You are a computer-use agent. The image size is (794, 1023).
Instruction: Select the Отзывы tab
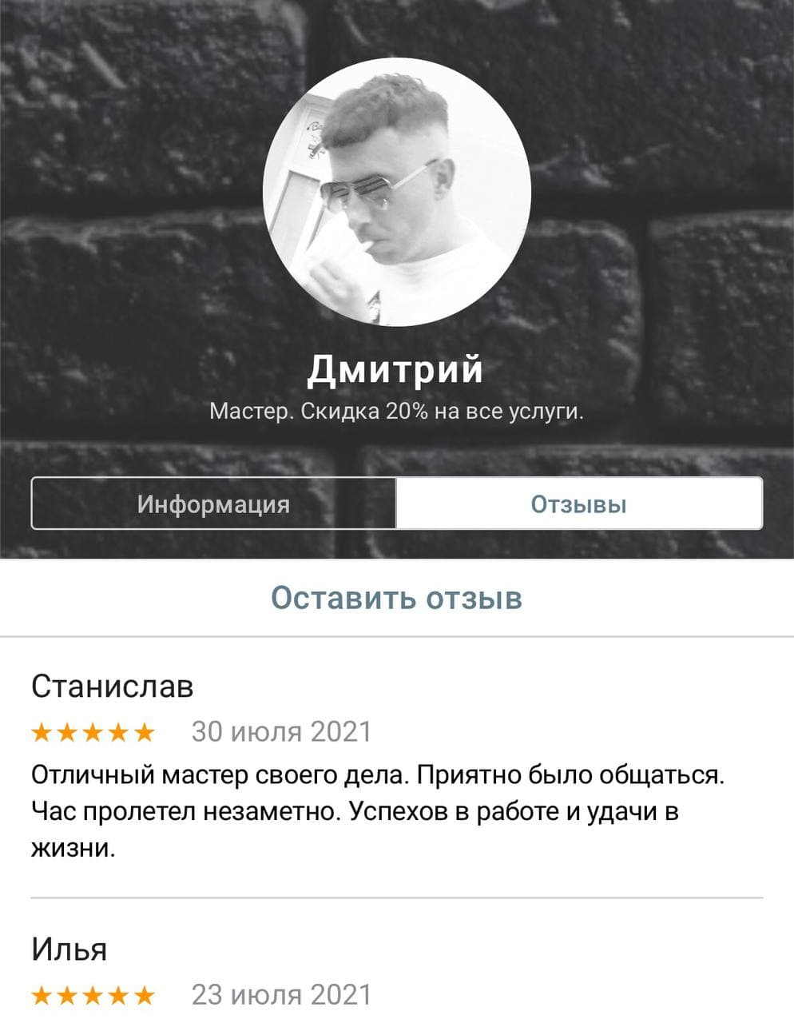click(x=579, y=504)
